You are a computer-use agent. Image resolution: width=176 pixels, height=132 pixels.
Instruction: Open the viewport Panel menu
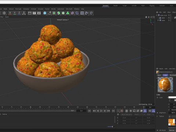pyautogui.click(x=7, y=17)
